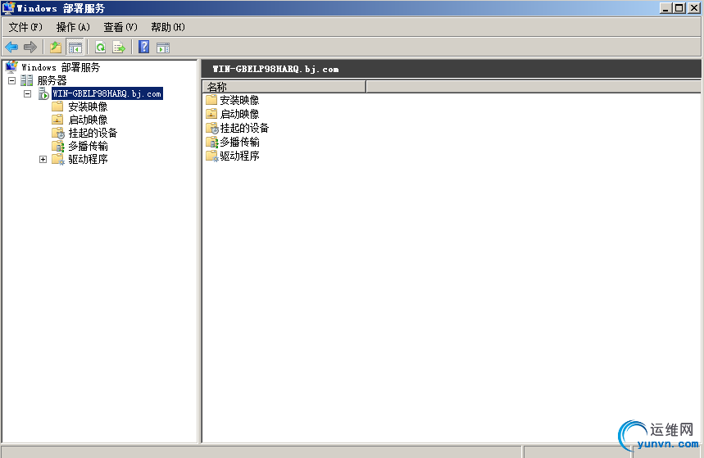Select 服务器 label in tree

52,81
